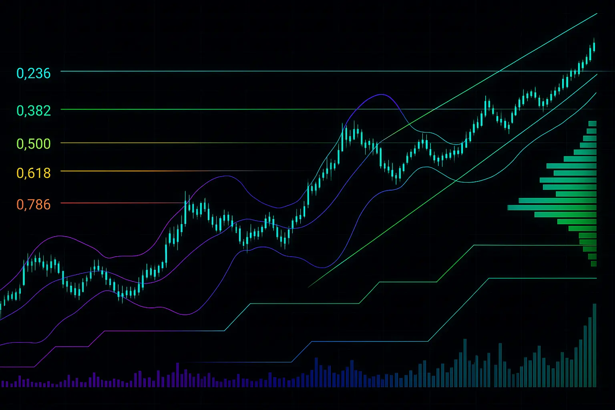This screenshot has height=410, width=615.
Task: Click the 0,500 retracement label
Action: point(34,144)
